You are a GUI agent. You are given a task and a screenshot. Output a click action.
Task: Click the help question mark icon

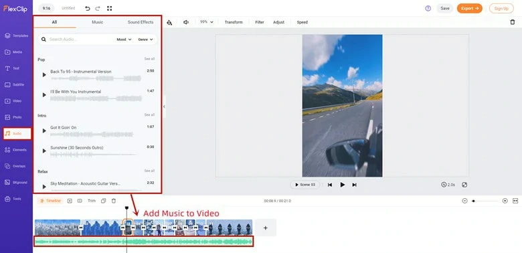coord(428,8)
